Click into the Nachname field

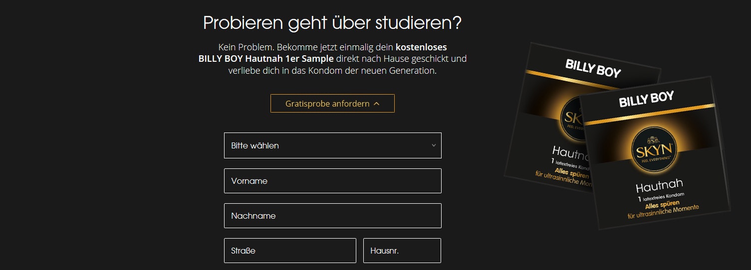(x=332, y=216)
